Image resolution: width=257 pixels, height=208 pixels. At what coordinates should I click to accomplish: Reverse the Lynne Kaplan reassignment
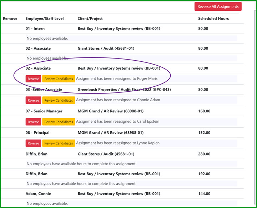pyautogui.click(x=33, y=143)
